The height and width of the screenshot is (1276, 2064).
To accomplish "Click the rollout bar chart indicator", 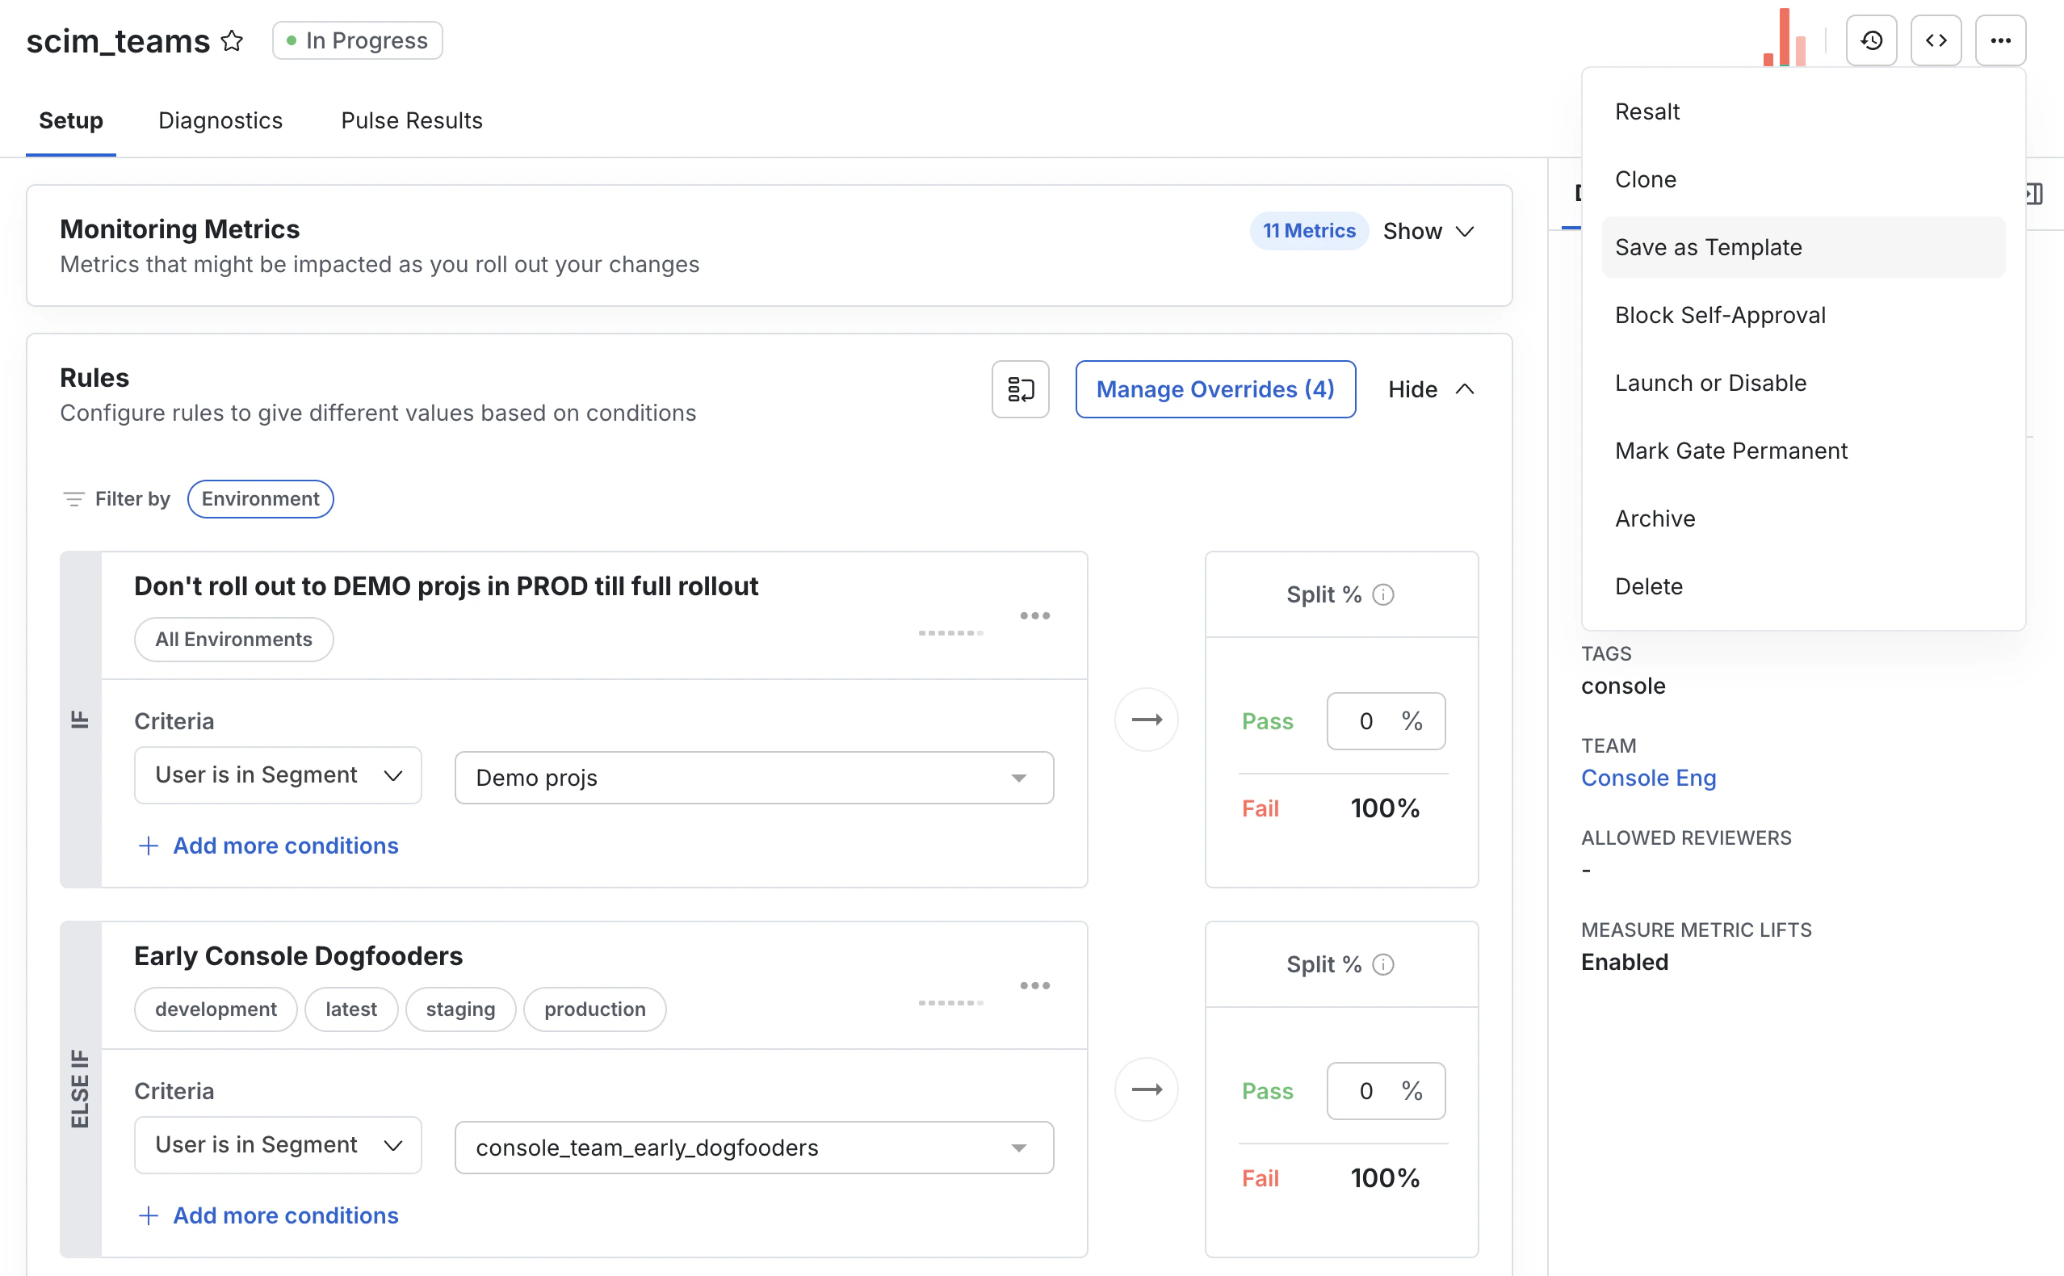I will (x=1784, y=39).
